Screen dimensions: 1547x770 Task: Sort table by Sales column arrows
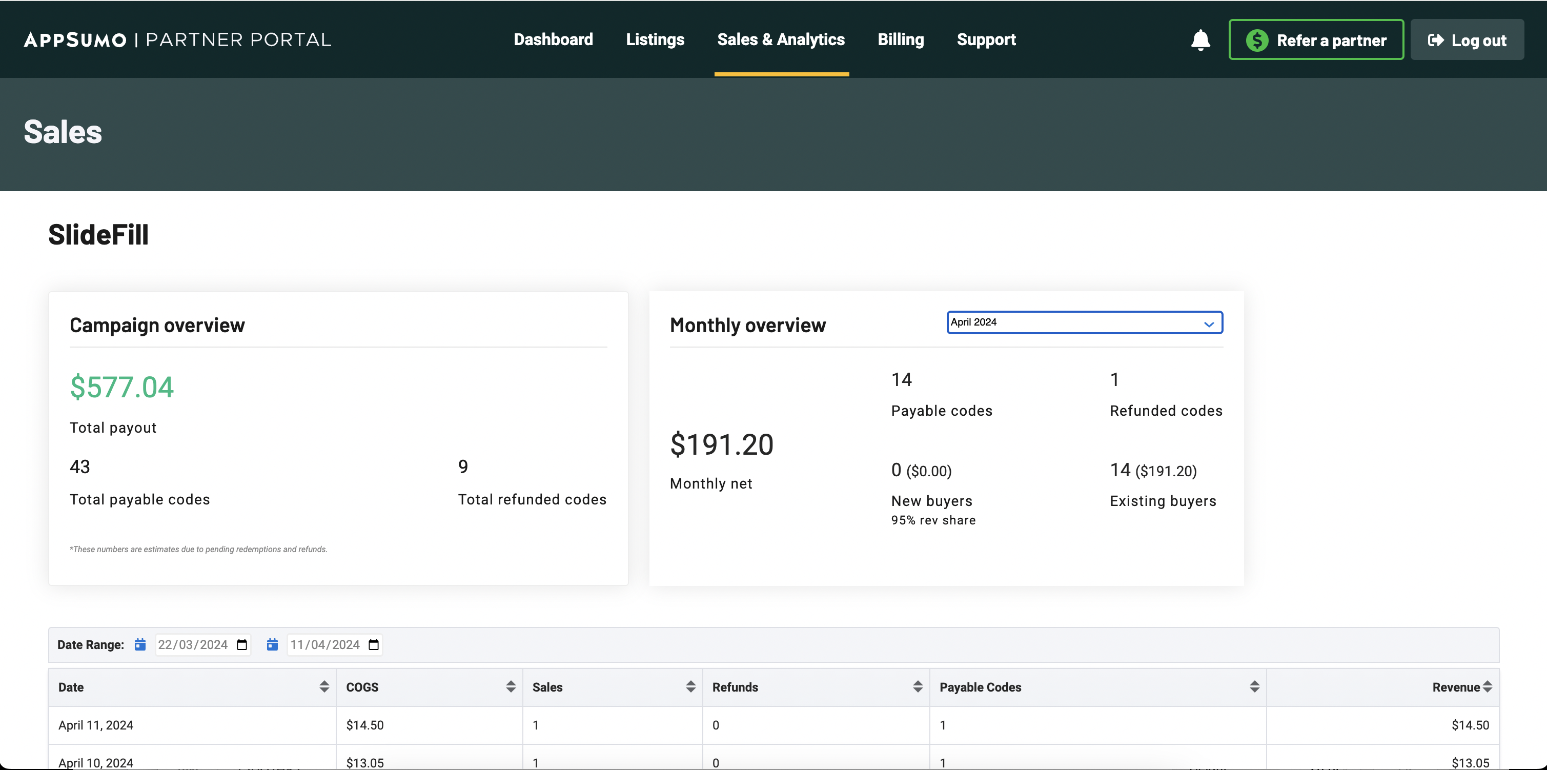(x=690, y=686)
